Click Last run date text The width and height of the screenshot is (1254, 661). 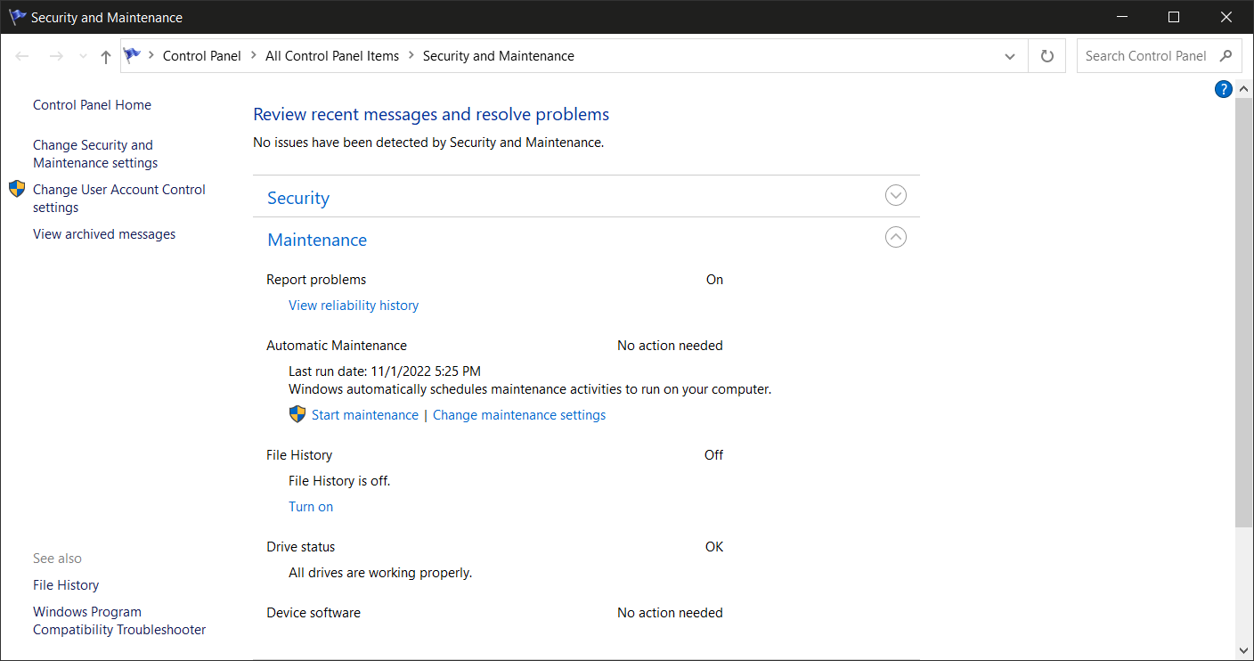[x=385, y=371]
